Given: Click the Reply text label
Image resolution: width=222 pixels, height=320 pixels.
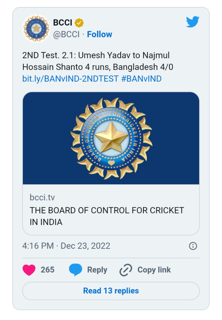Looking at the screenshot, I should [x=97, y=270].
